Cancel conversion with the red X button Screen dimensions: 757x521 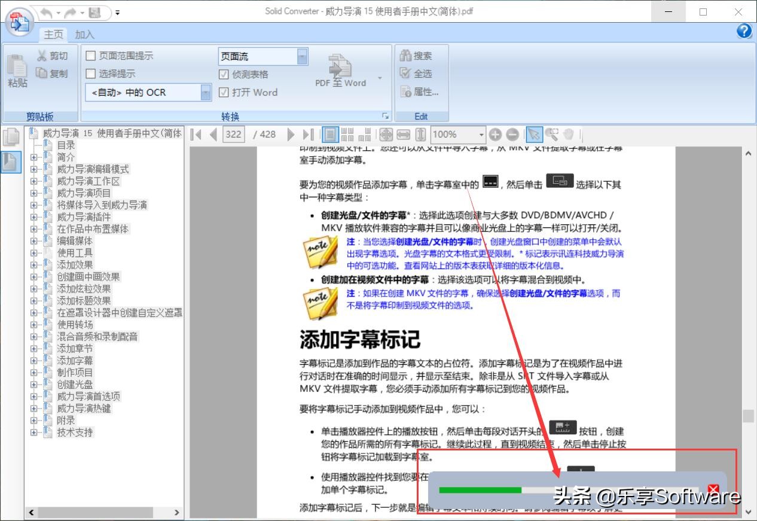pos(713,490)
